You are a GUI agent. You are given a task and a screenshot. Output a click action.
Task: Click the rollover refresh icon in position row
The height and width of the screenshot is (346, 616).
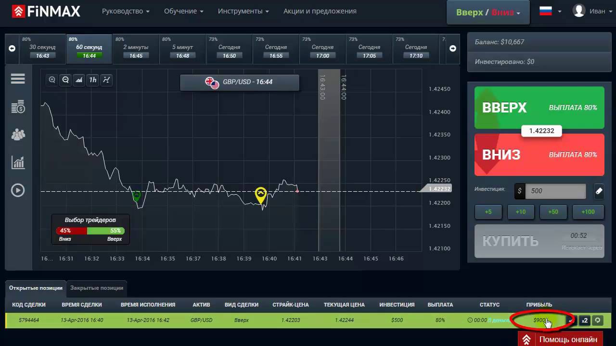tap(598, 321)
